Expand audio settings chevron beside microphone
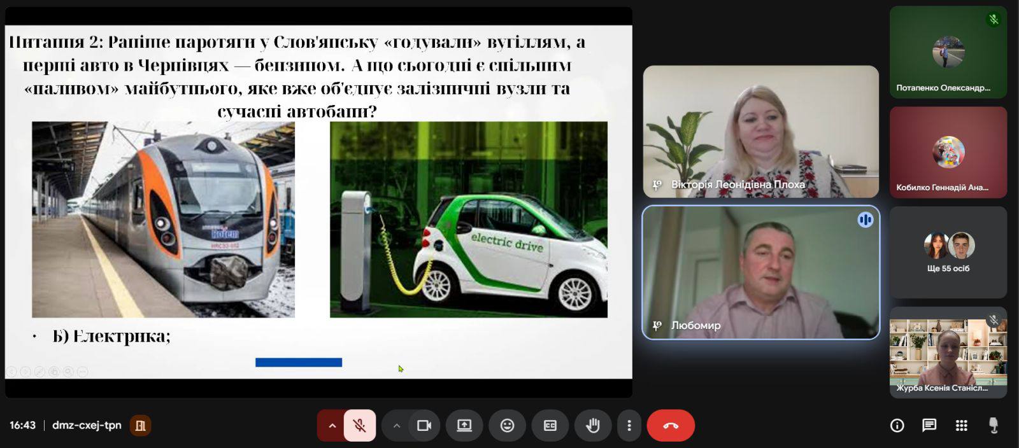The height and width of the screenshot is (448, 1019). [x=332, y=426]
